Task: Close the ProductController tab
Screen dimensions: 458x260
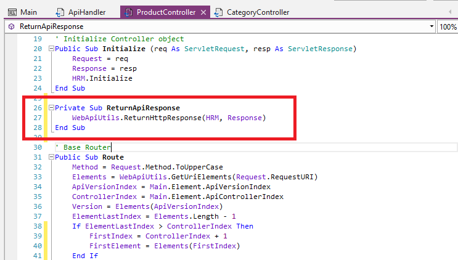Action: coord(204,12)
